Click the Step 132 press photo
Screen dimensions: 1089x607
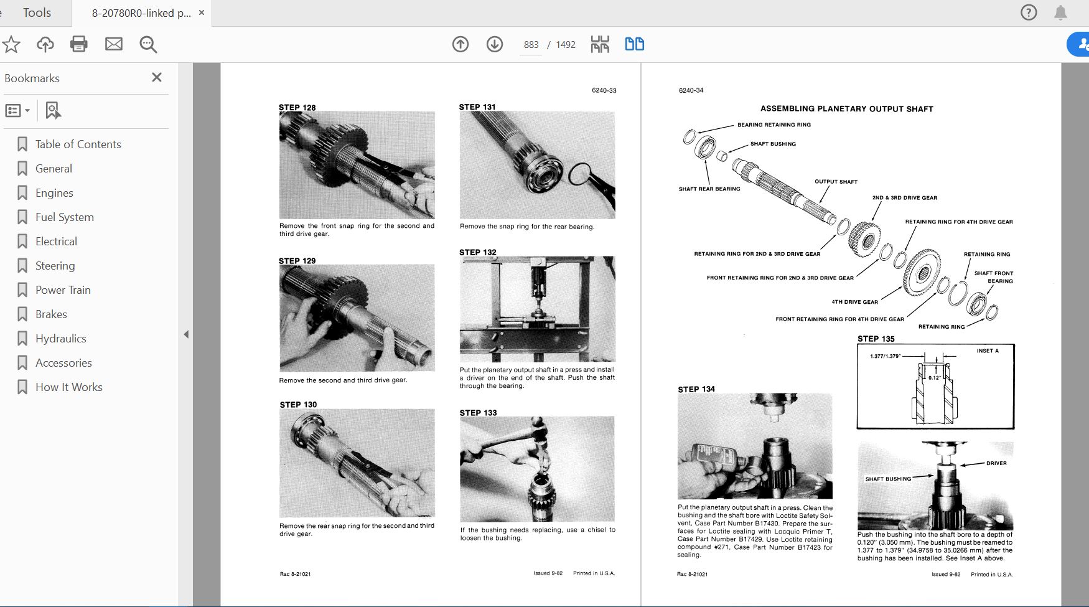pos(538,309)
